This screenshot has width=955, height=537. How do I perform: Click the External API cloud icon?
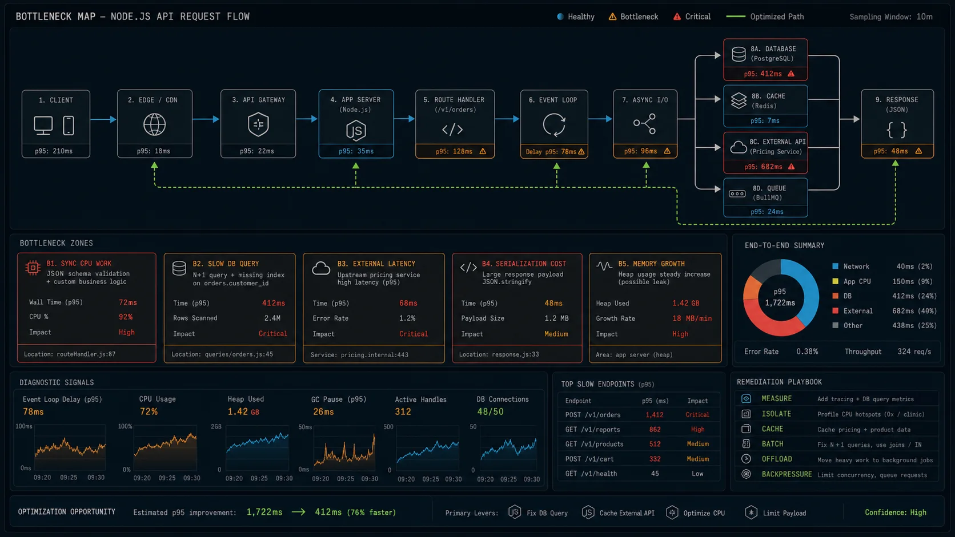[739, 148]
